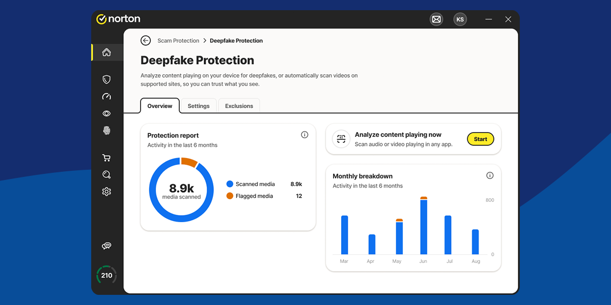Click the search magnifier icon in sidebar

(106, 174)
